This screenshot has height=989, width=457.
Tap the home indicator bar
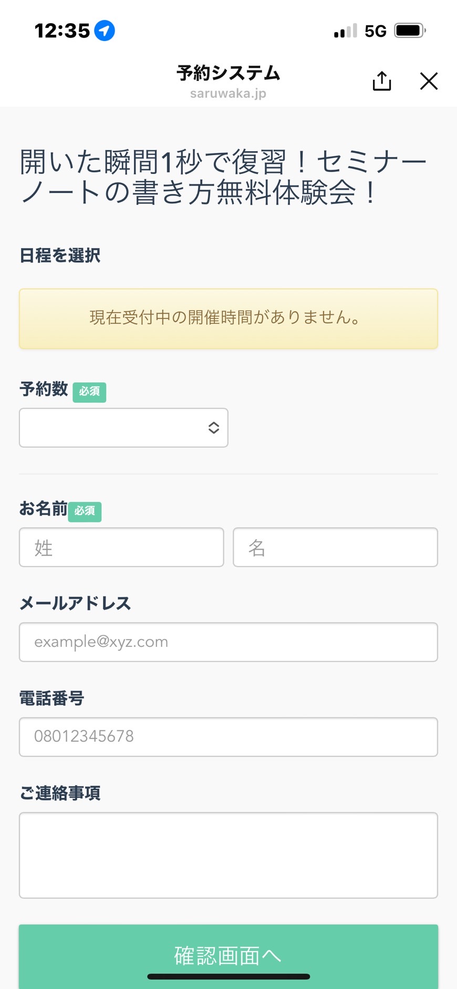[228, 976]
